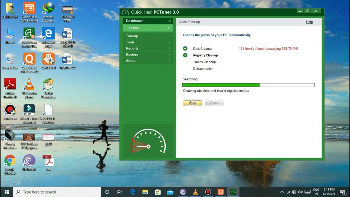Open QHTSFT64 installer desktop icon
The image size is (350, 197).
point(48,61)
